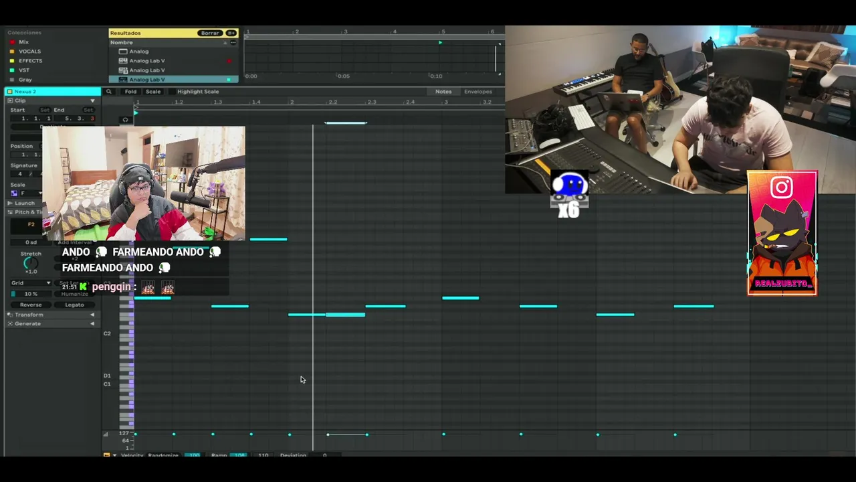The height and width of the screenshot is (482, 856).
Task: Select the highlighted Analog Lab V result
Action: coord(173,79)
